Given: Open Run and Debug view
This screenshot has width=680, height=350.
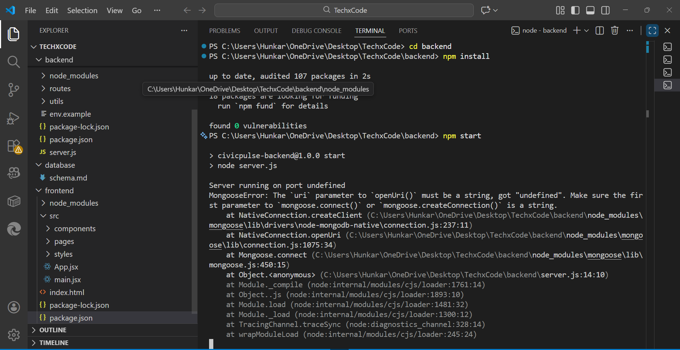Looking at the screenshot, I should point(13,118).
